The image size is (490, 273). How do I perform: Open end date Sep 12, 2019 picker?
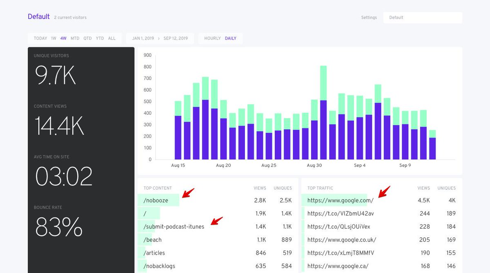click(x=176, y=38)
